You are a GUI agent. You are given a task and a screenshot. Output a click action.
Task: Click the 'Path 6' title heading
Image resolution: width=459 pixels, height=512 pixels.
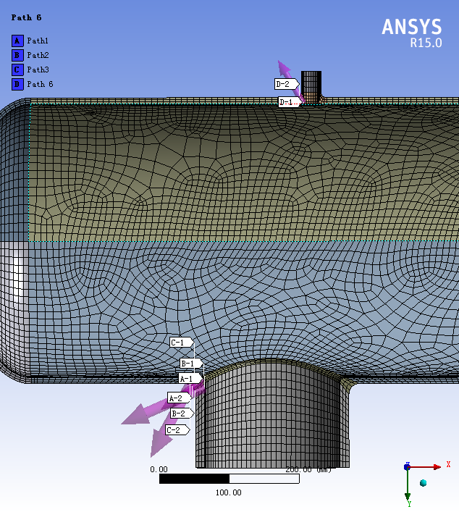pos(27,17)
